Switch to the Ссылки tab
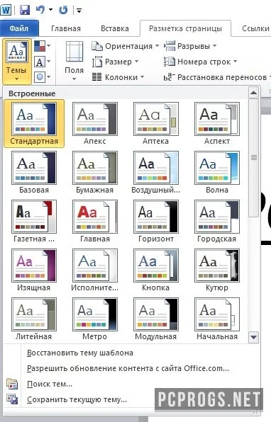271x422 pixels. tap(255, 28)
